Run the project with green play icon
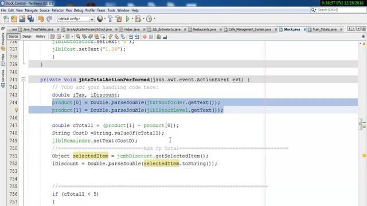Viewport: 367px width, 206px height. (127, 19)
